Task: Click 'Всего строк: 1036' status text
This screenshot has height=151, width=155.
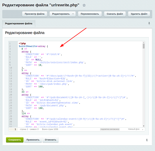Action: click(x=50, y=129)
